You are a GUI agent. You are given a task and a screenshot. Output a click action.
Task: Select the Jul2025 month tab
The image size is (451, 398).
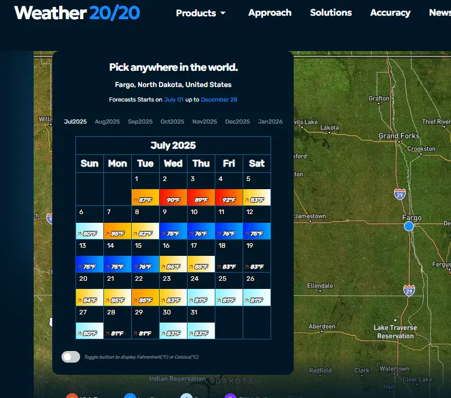75,122
